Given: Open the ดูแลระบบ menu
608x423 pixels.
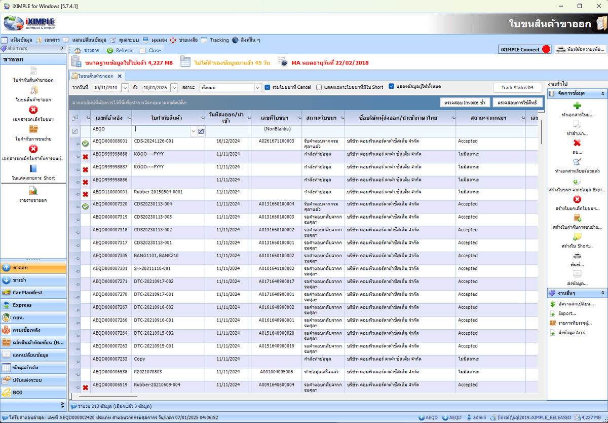Looking at the screenshot, I should 125,40.
